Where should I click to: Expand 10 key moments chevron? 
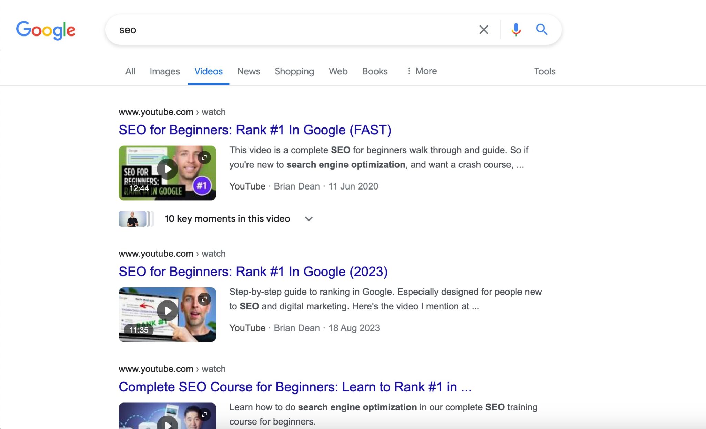(x=309, y=219)
